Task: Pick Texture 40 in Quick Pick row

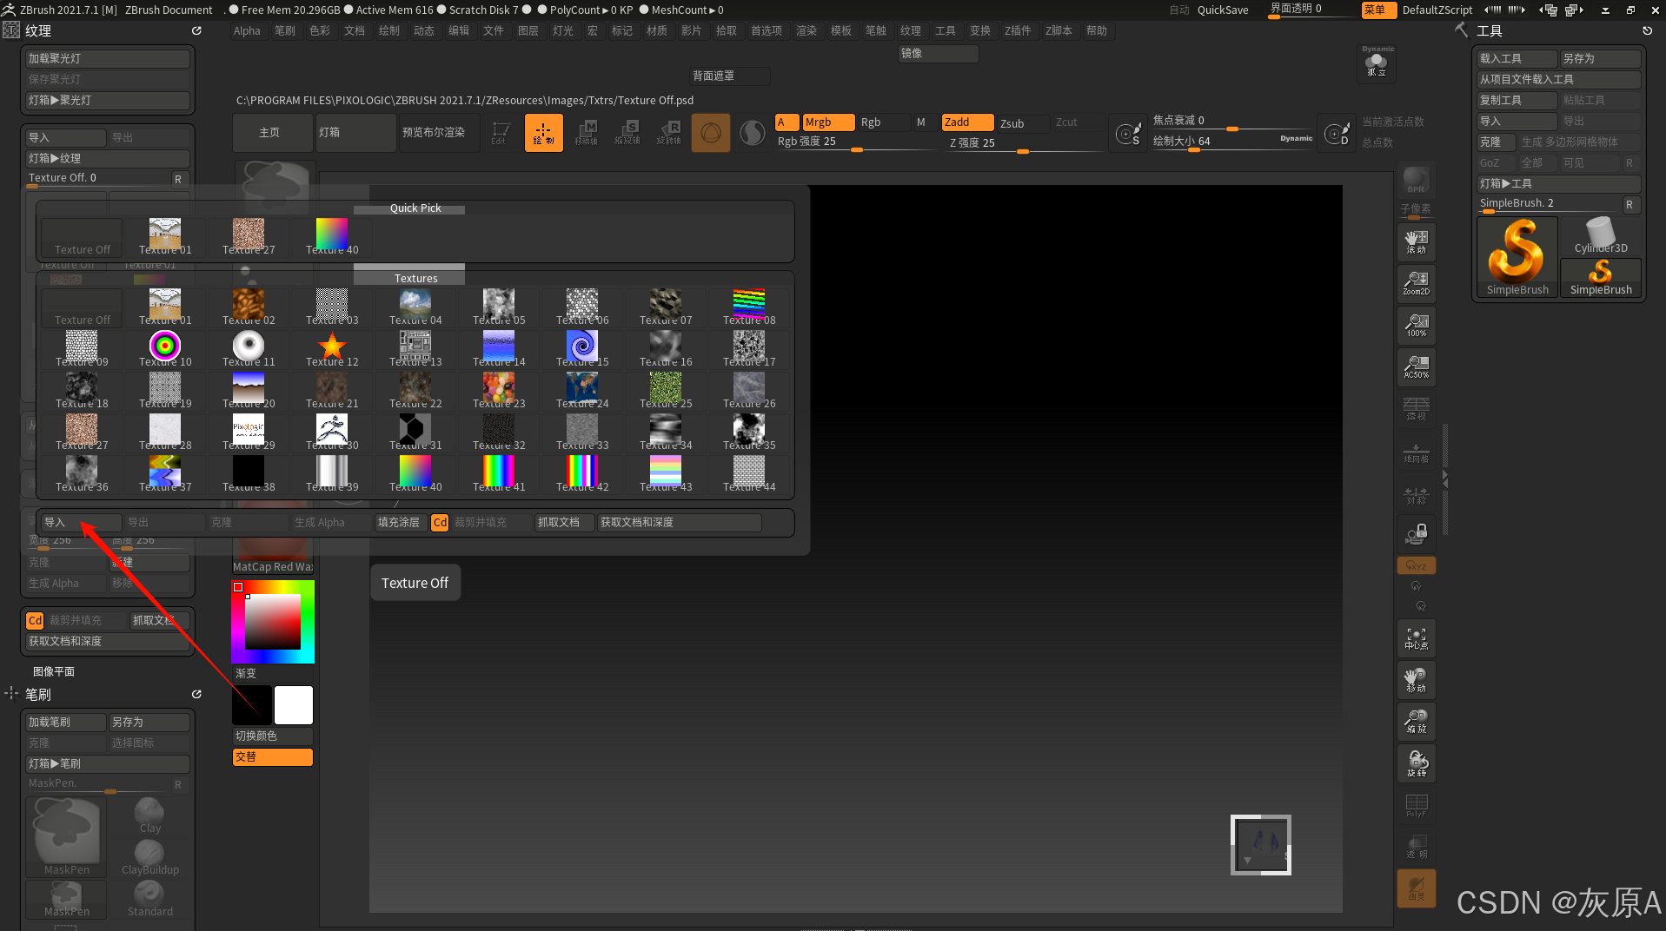Action: pyautogui.click(x=332, y=237)
